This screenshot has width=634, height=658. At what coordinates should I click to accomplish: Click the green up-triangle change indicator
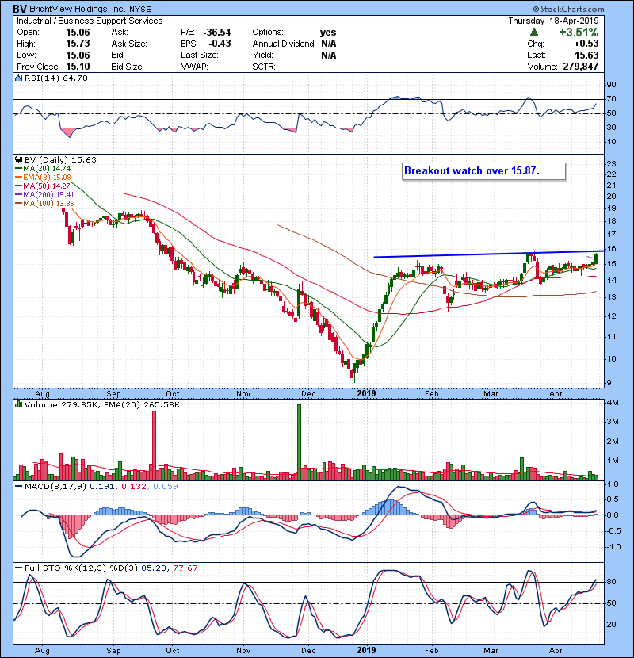pyautogui.click(x=533, y=33)
